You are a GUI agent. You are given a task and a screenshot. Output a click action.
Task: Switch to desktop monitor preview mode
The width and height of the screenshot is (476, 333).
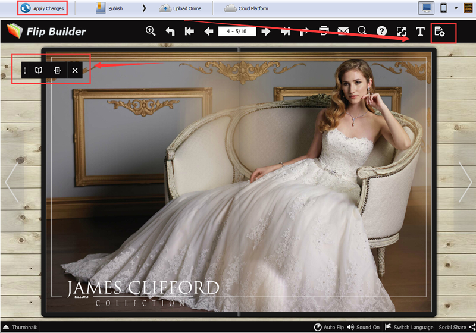click(x=426, y=8)
